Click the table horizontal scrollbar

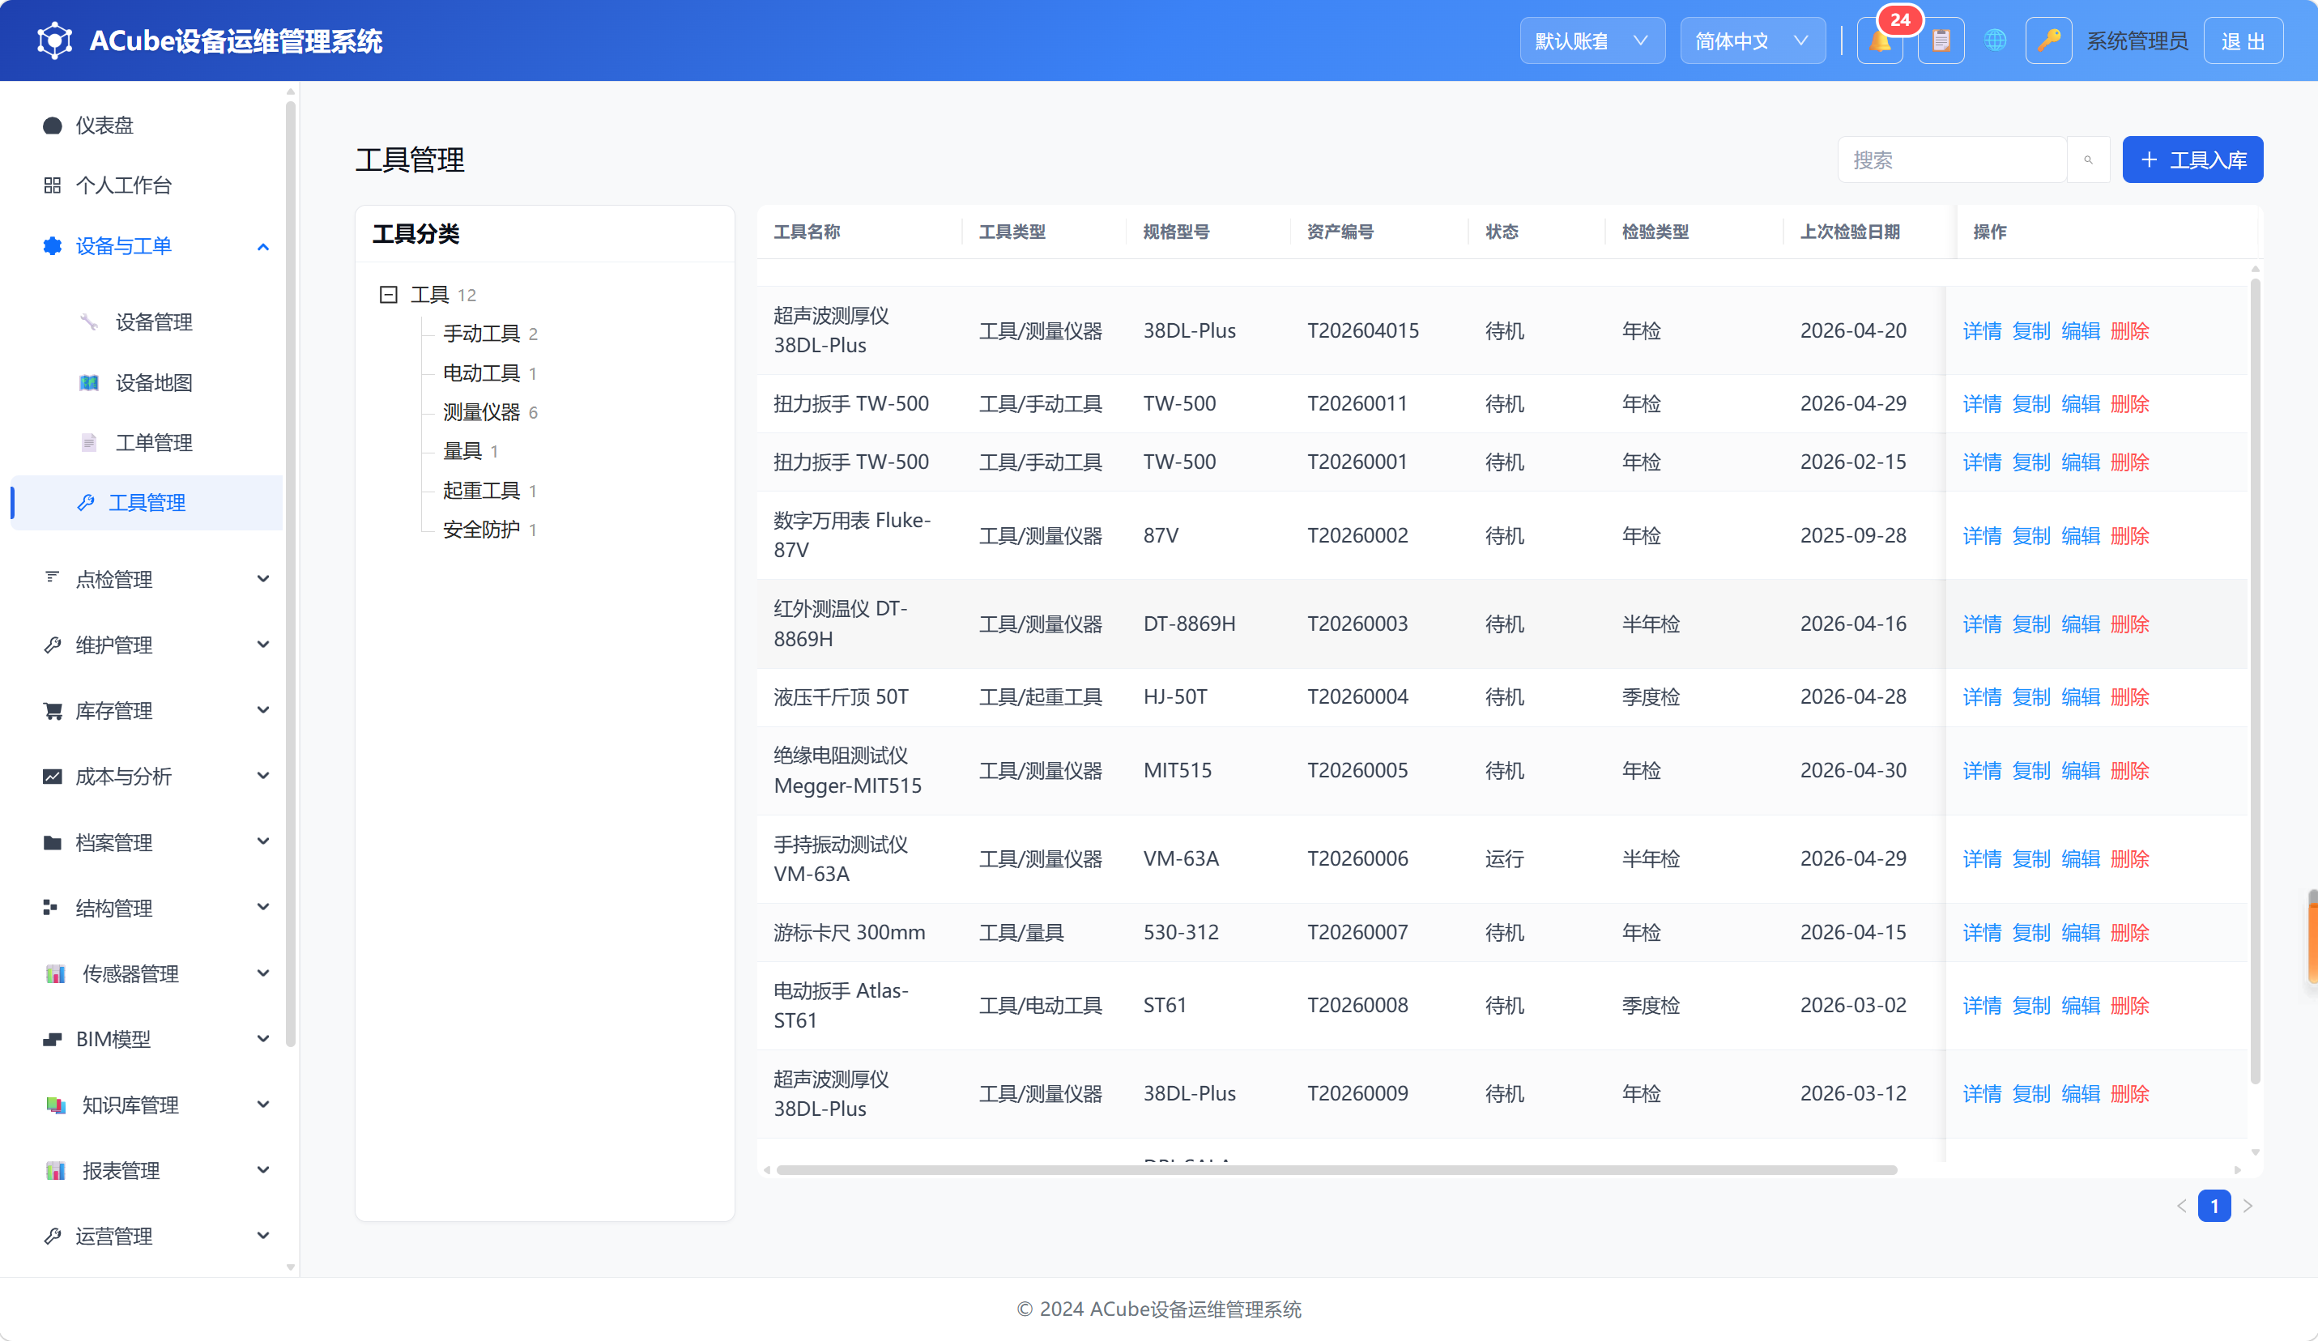[x=1336, y=1170]
